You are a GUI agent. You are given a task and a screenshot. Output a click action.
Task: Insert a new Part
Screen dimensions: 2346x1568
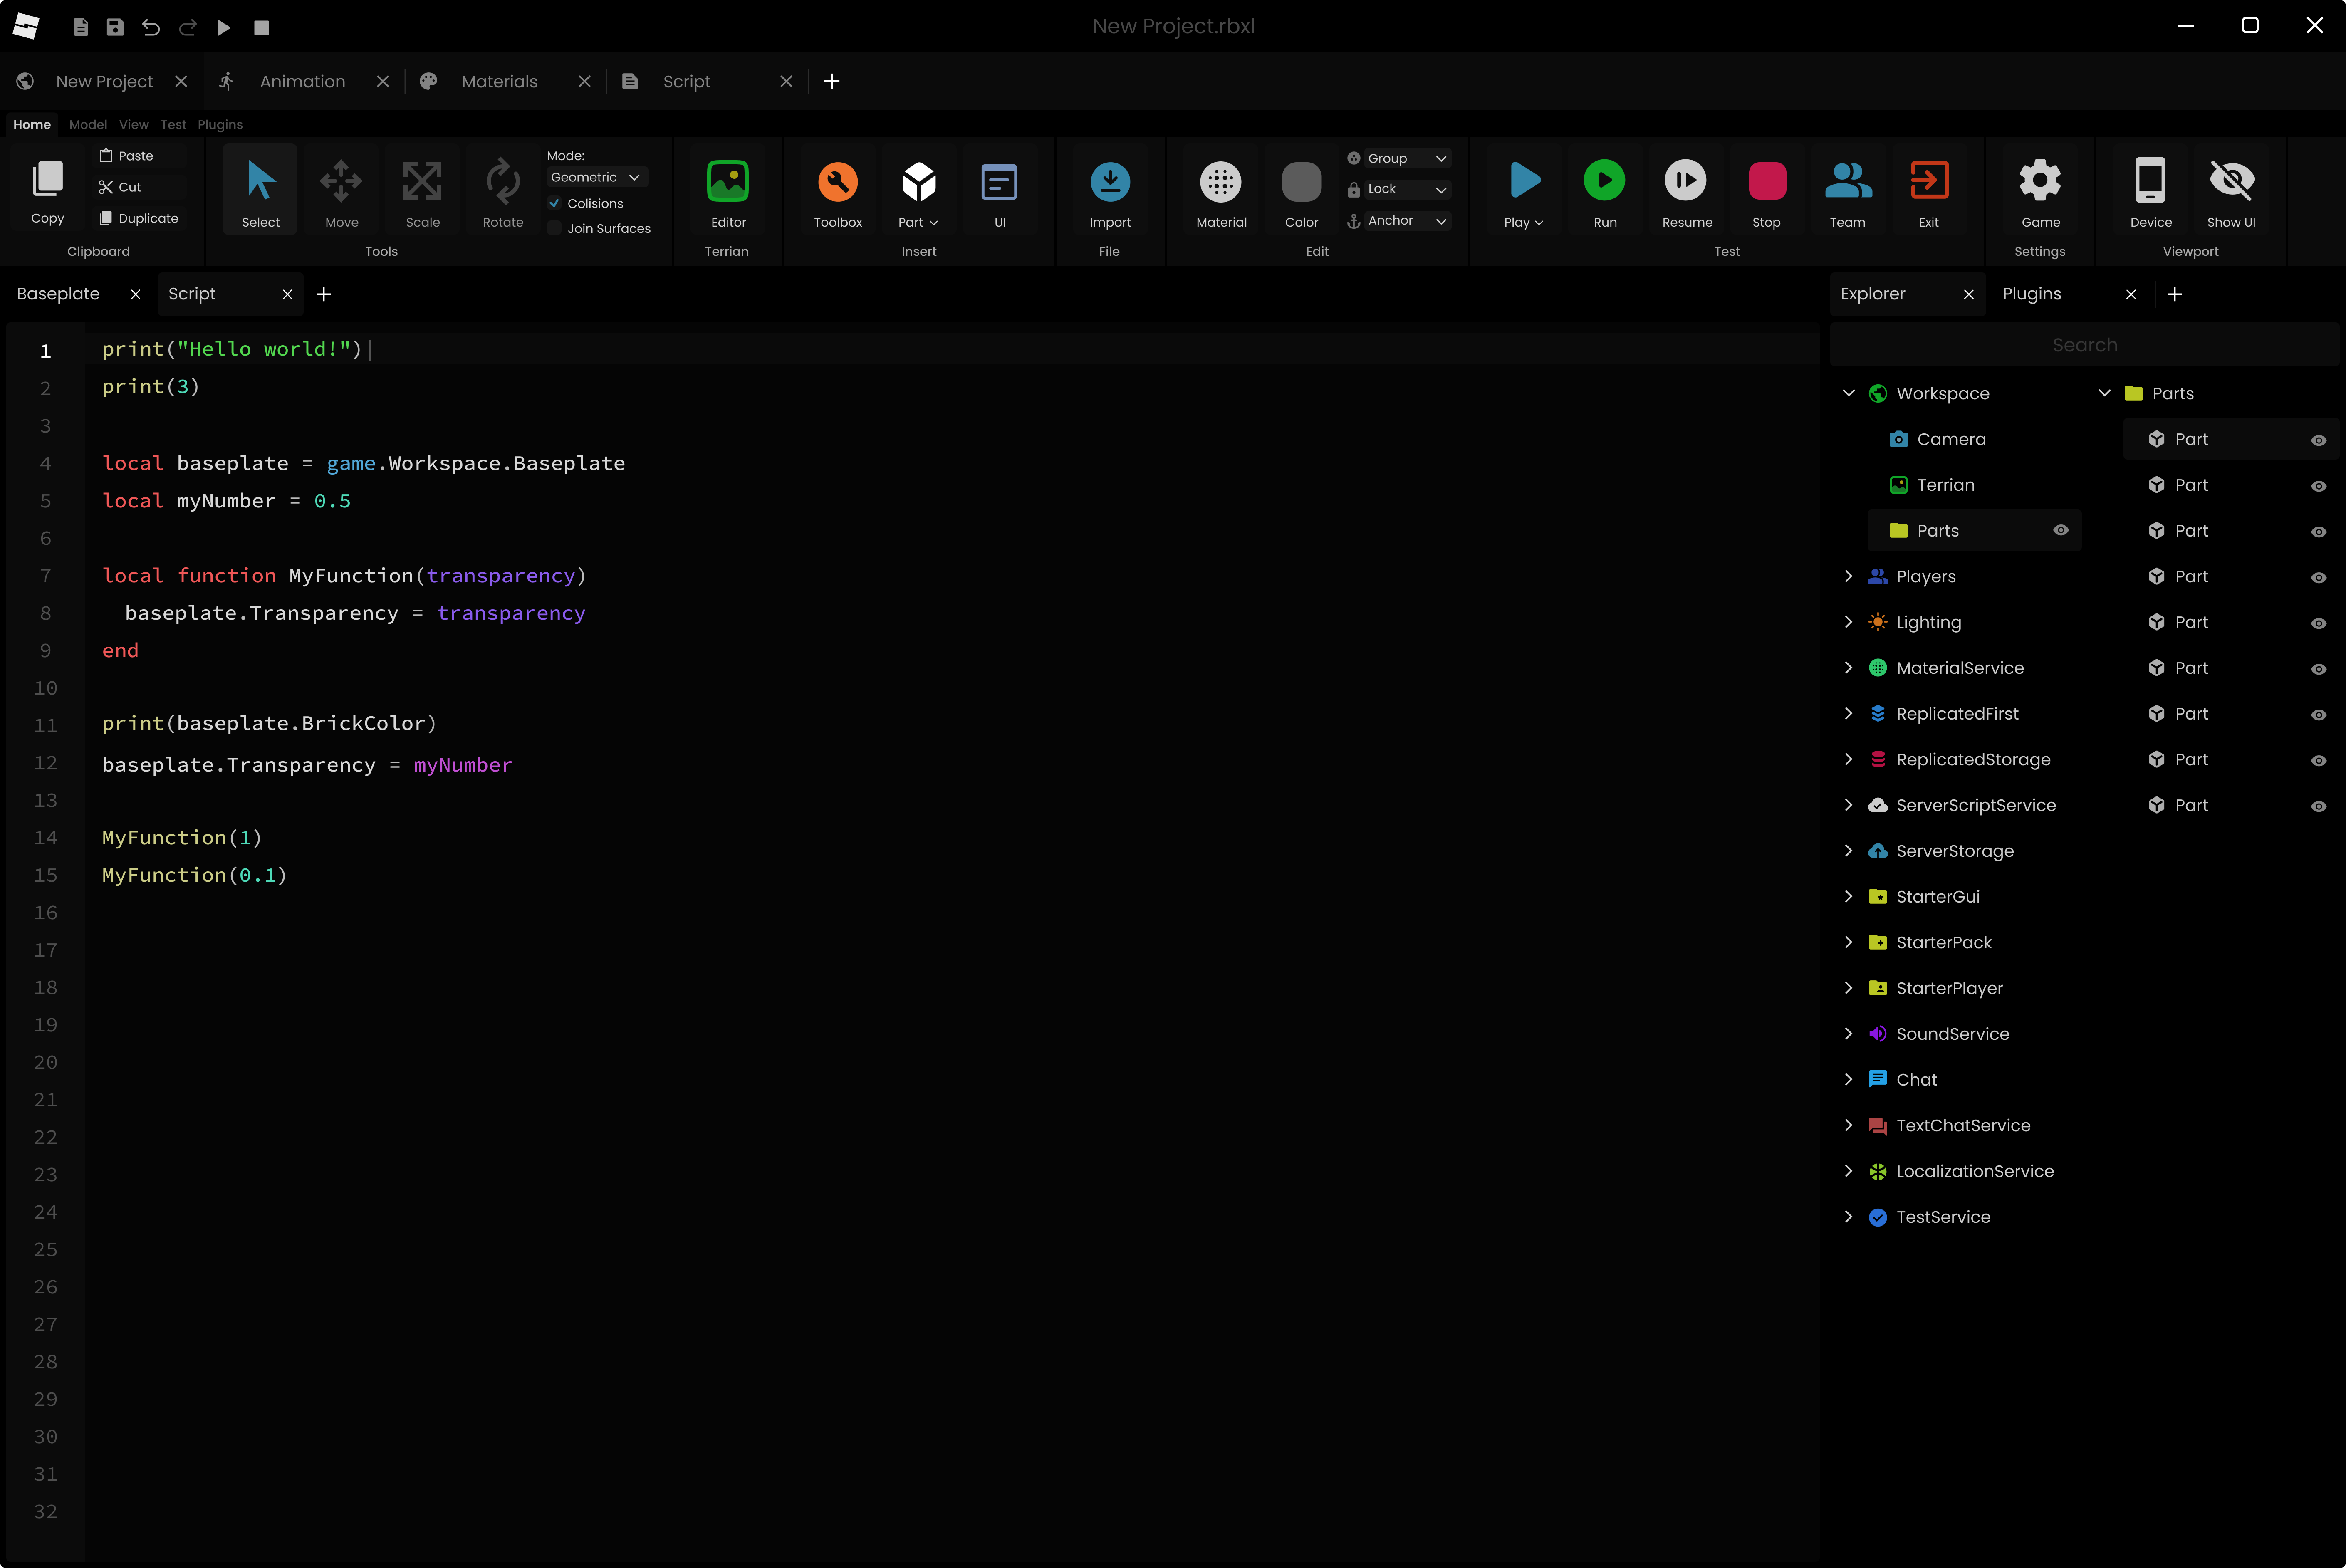[x=917, y=190]
